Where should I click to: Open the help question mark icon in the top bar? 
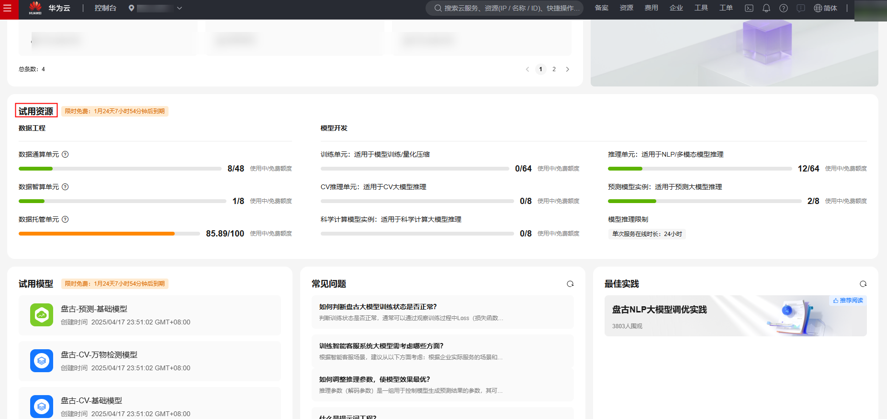point(784,8)
